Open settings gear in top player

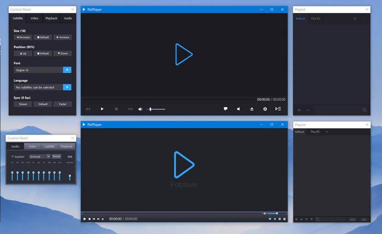point(265,109)
